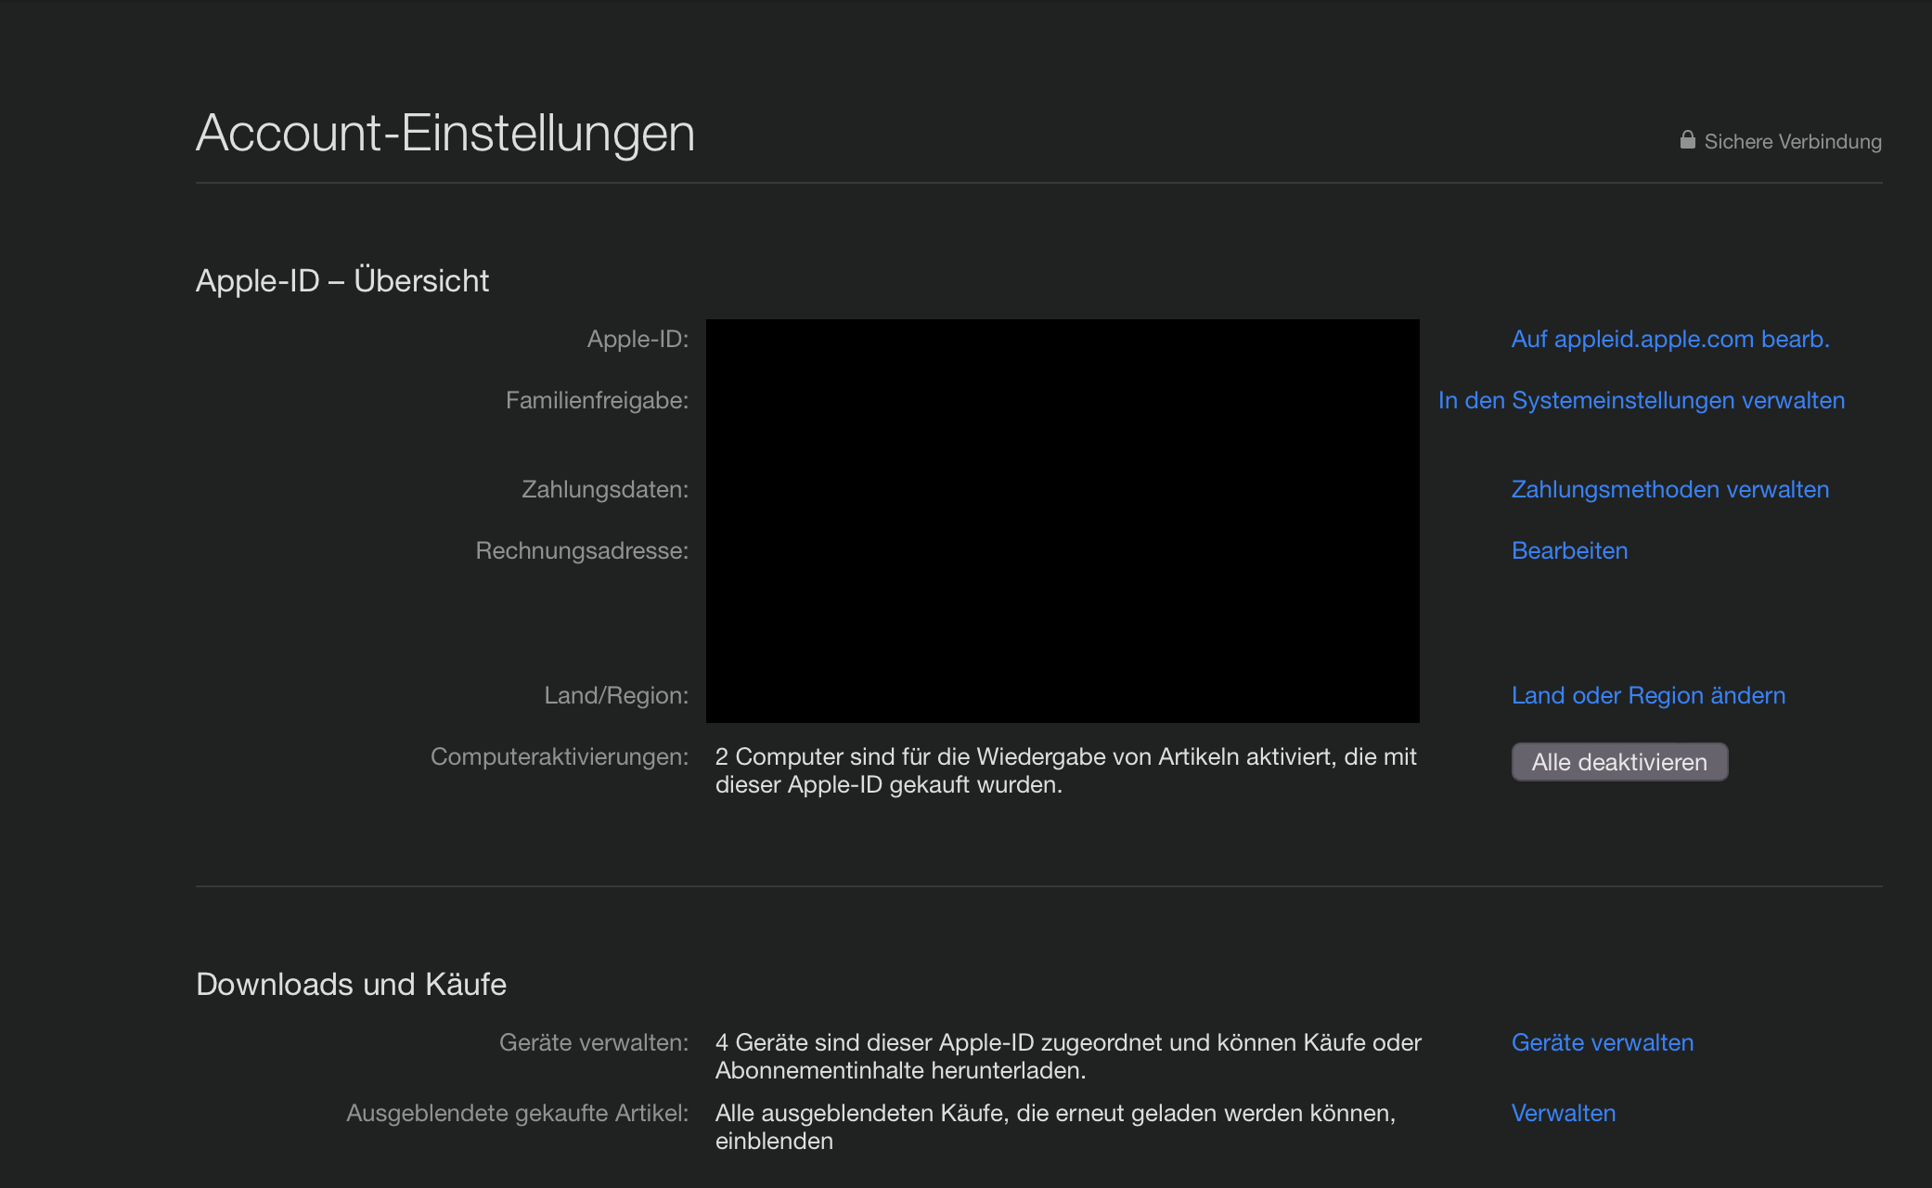The image size is (1932, 1188).
Task: Click the lock icon beside Sichere Verbindung
Action: 1687,140
